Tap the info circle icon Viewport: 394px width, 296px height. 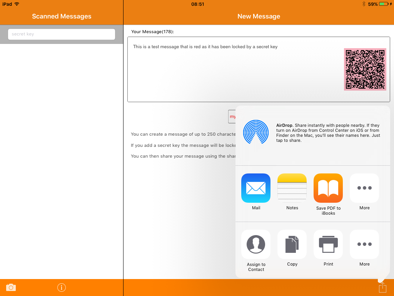(62, 288)
